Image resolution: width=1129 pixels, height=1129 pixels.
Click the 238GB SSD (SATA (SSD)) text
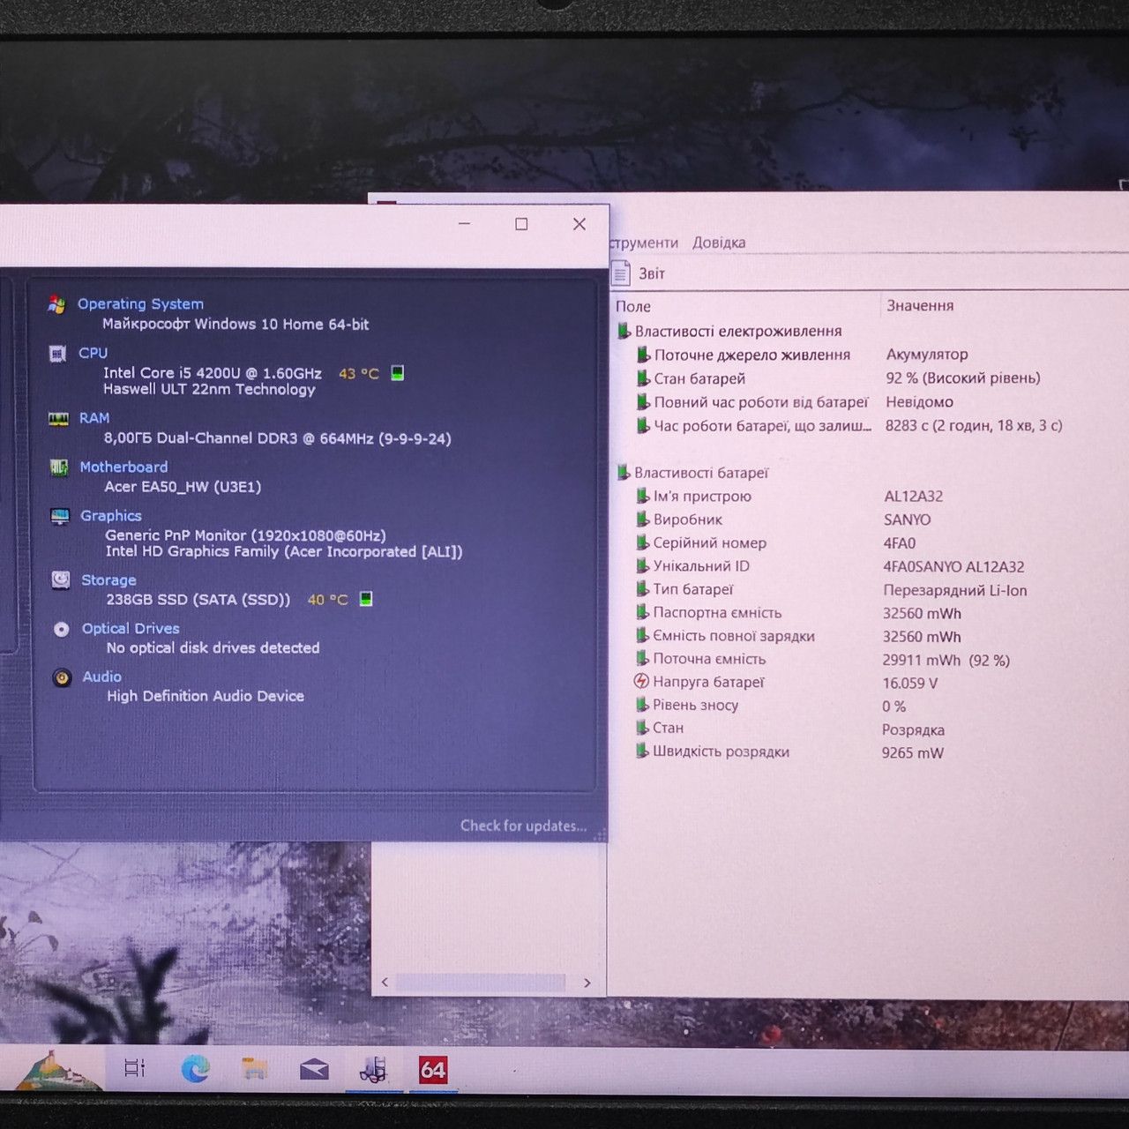tap(198, 600)
